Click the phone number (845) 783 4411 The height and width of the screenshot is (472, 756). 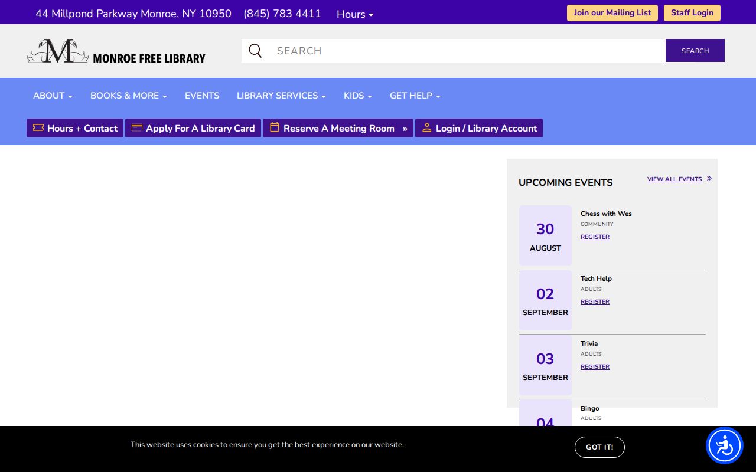click(282, 14)
